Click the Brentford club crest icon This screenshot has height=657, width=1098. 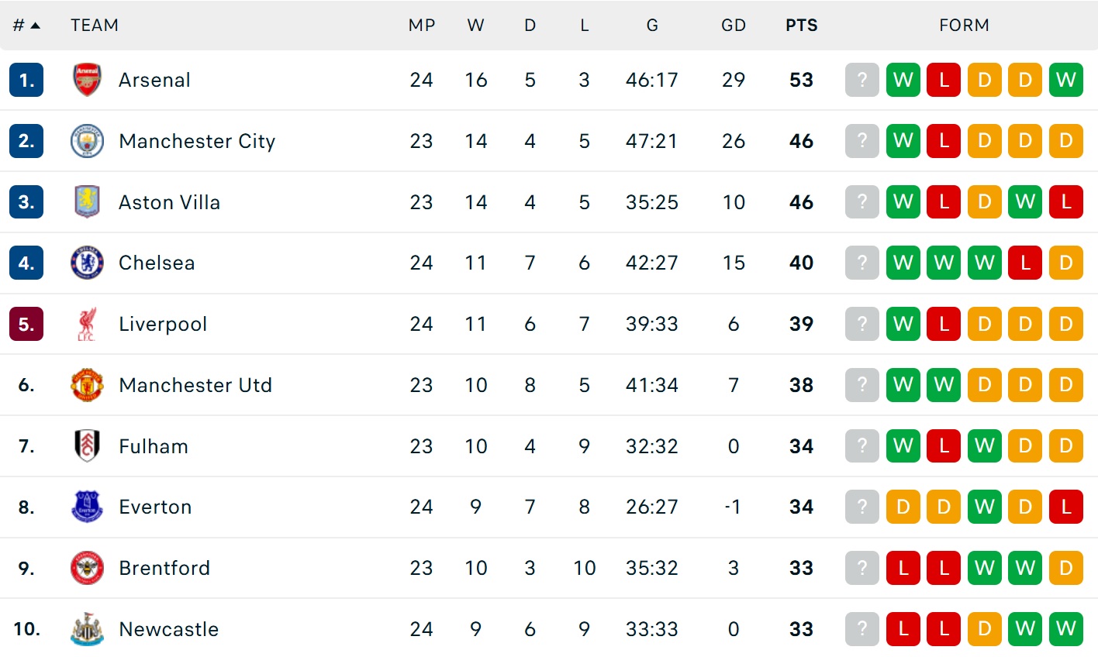(x=87, y=568)
